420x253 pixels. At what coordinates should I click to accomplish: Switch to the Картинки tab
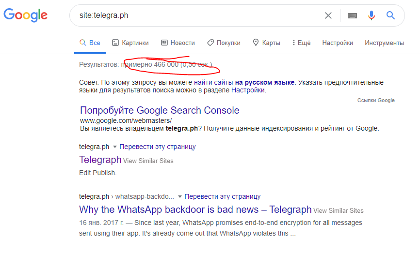130,43
